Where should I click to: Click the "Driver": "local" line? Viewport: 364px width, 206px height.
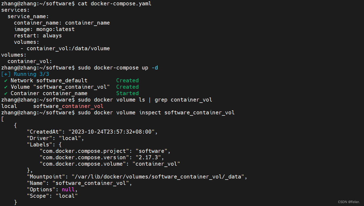click(x=55, y=138)
